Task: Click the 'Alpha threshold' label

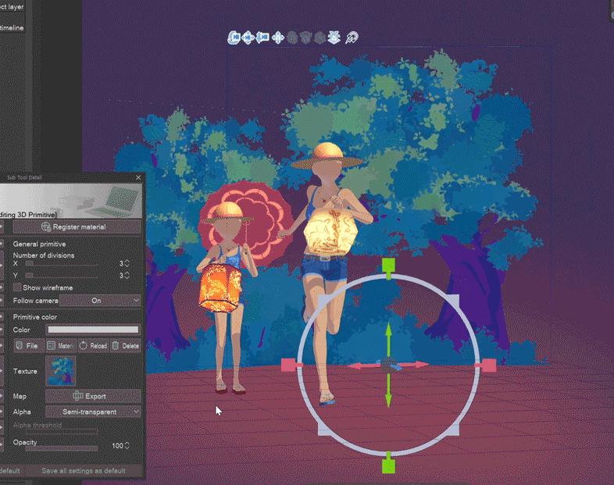Action: click(37, 425)
